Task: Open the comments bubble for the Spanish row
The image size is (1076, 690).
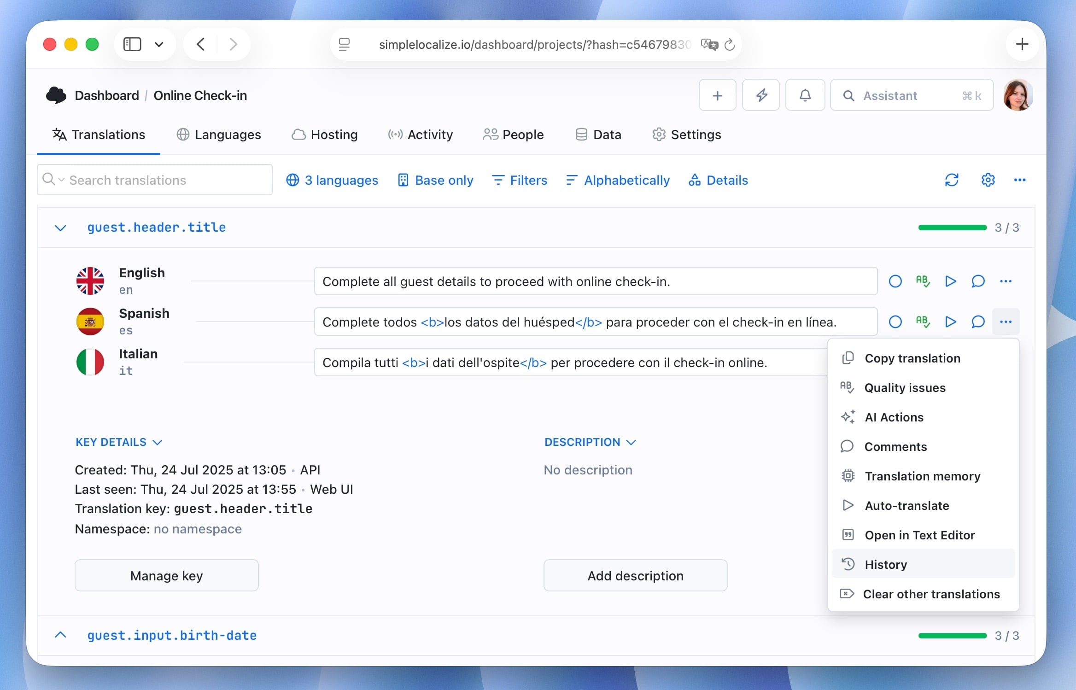Action: pyautogui.click(x=977, y=322)
